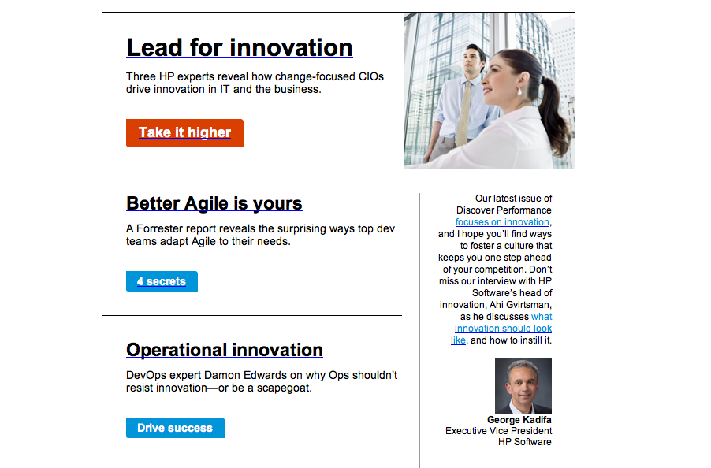
Task: Click the 'like' link continuation in the sidebar
Action: pos(458,340)
